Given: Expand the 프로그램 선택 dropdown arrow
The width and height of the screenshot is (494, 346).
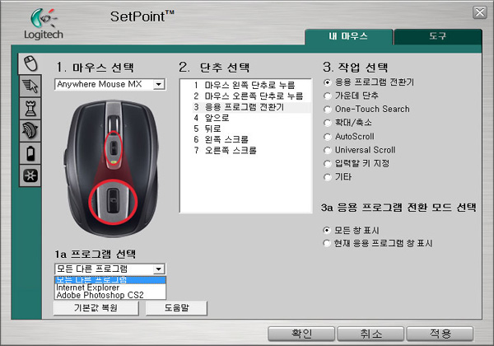Looking at the screenshot, I should pyautogui.click(x=158, y=269).
